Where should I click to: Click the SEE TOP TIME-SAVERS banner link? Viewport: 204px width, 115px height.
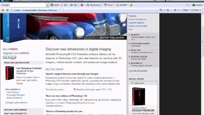[113, 38]
